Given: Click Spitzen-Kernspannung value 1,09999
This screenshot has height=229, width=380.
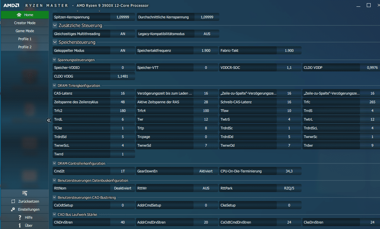Looking at the screenshot, I should [123, 17].
